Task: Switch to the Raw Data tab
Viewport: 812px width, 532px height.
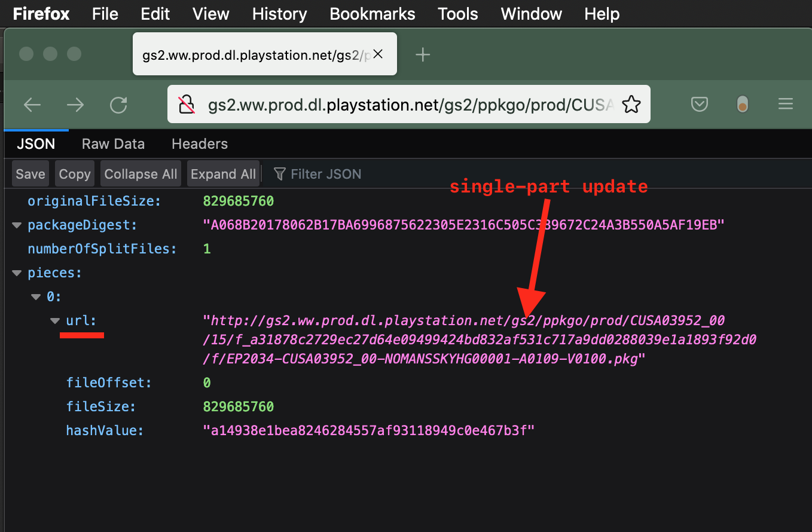Action: click(113, 144)
